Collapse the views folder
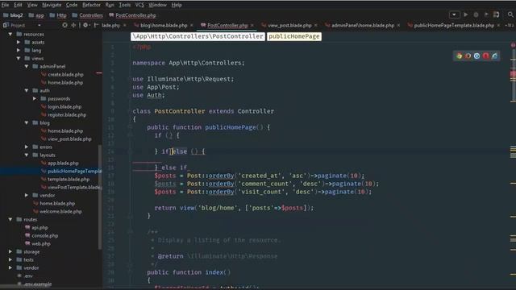Viewport: 516px width, 290px height. (x=19, y=58)
